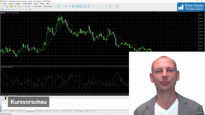Click the yellow dollar symbols icon

(12, 6)
